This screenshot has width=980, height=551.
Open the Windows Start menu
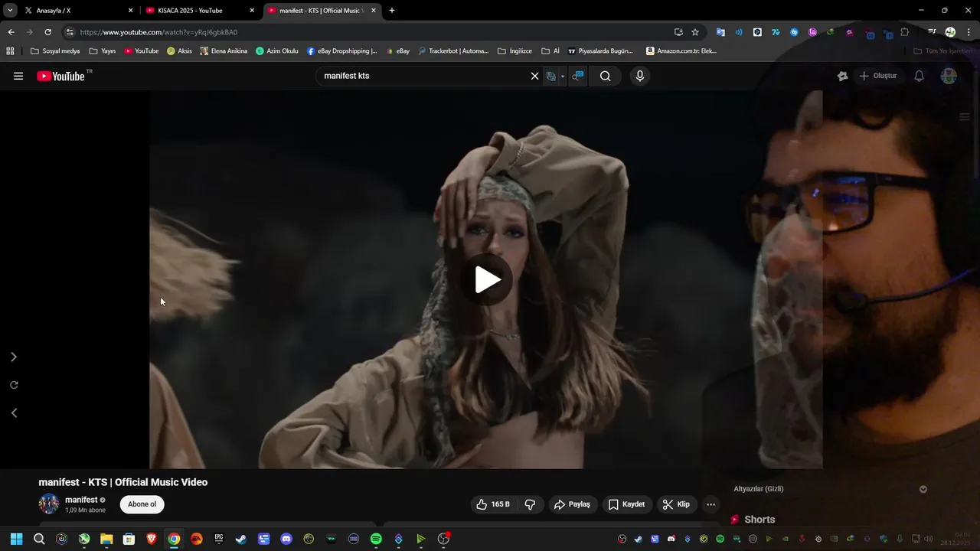coord(16,539)
